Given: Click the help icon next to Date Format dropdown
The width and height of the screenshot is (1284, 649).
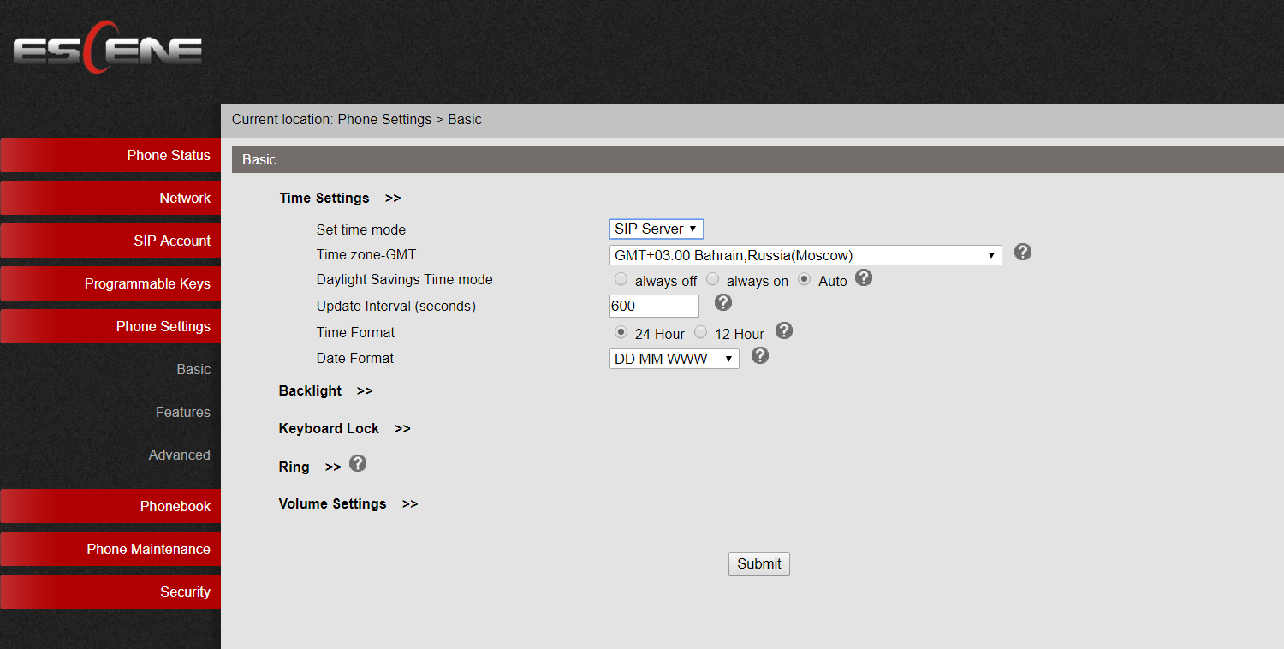Looking at the screenshot, I should pos(760,355).
